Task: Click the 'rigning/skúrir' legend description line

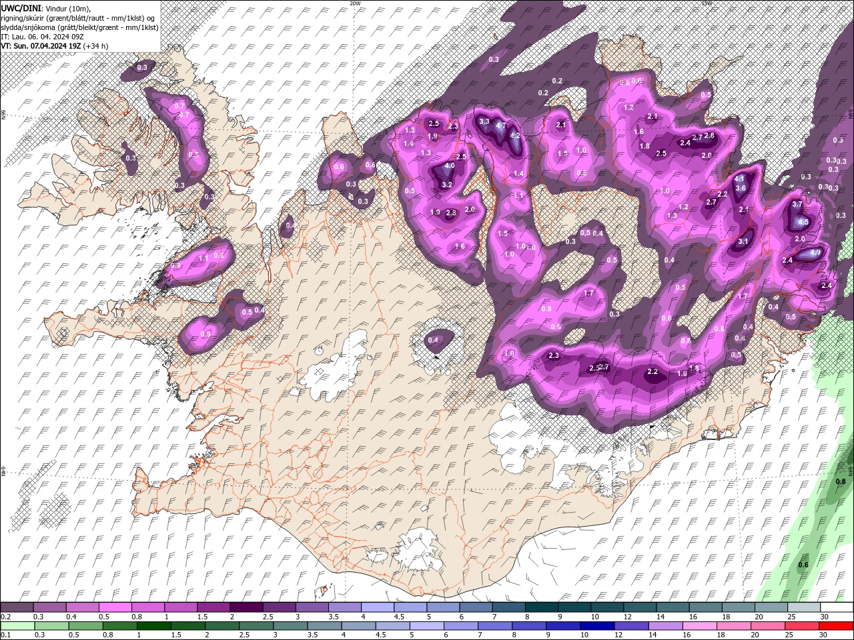Action: (77, 17)
